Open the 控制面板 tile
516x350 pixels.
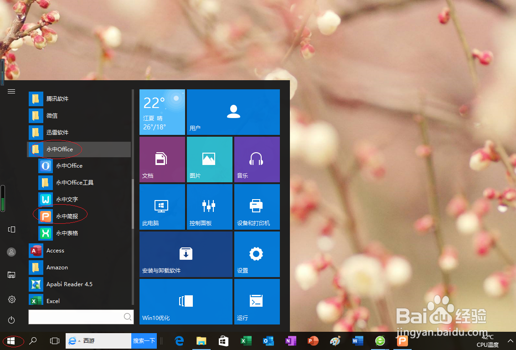pos(210,207)
